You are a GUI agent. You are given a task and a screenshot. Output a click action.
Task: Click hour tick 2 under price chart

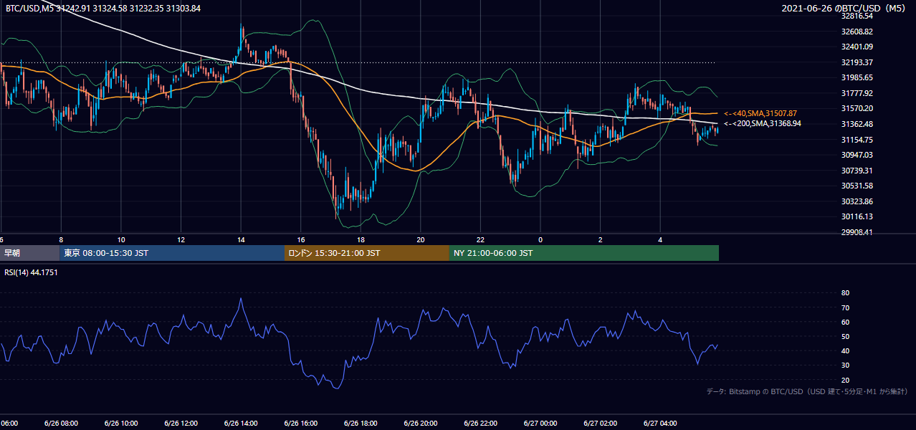(601, 240)
